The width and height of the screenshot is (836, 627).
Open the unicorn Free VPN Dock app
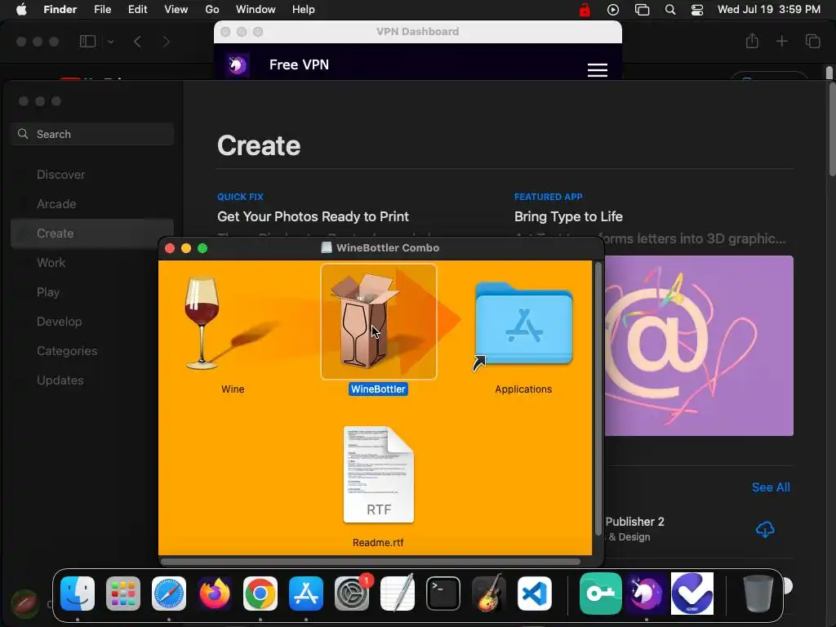pos(647,594)
